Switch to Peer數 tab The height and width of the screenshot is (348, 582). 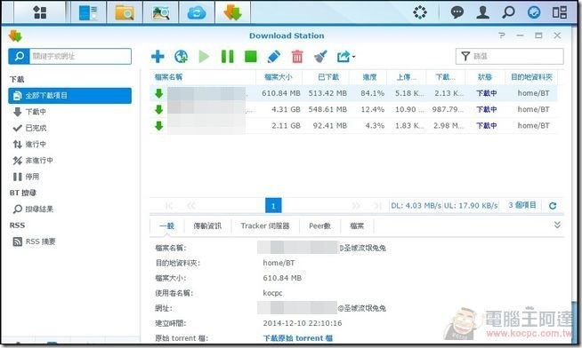(319, 225)
